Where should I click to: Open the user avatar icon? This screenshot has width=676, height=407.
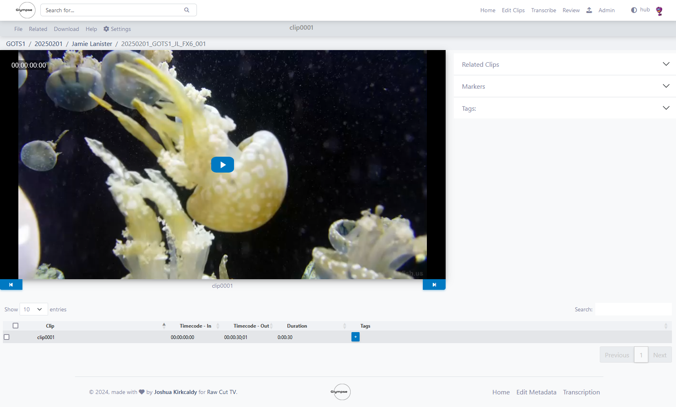[659, 11]
